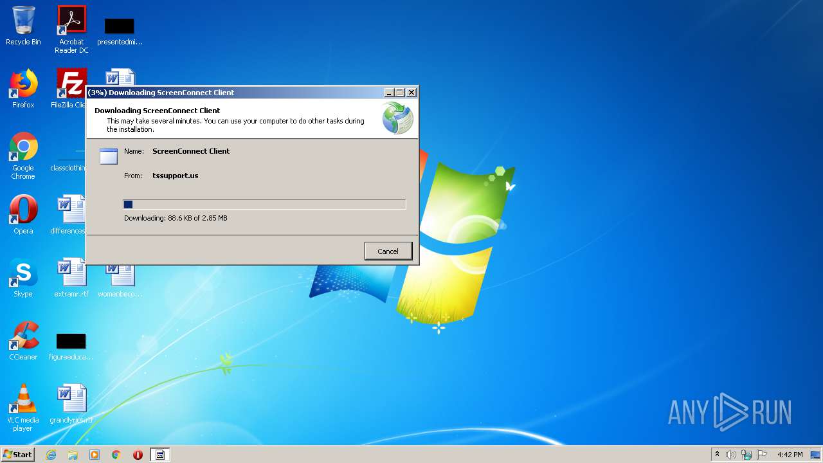Viewport: 823px width, 463px height.
Task: Select the presentedmi... black file icon
Action: click(120, 32)
